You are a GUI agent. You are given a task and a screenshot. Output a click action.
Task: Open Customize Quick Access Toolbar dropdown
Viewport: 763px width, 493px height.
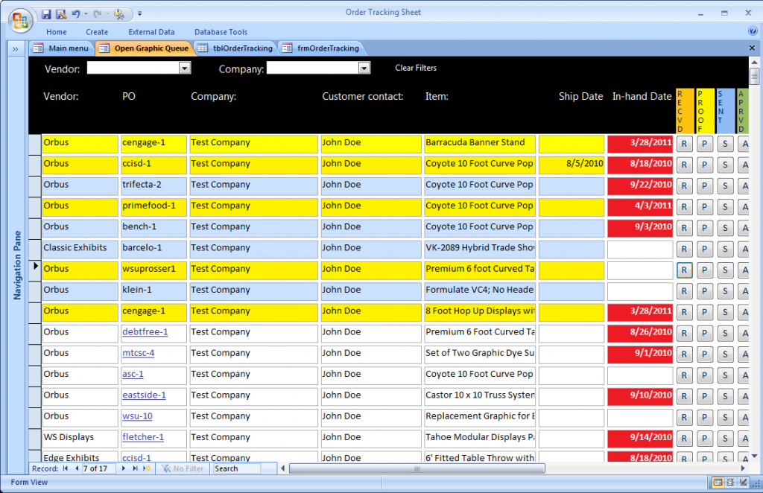pos(139,14)
